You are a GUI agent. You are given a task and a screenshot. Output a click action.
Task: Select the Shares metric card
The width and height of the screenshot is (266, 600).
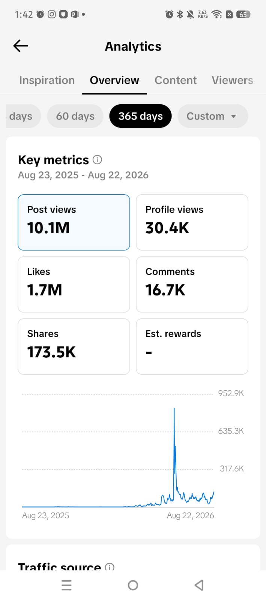point(74,346)
